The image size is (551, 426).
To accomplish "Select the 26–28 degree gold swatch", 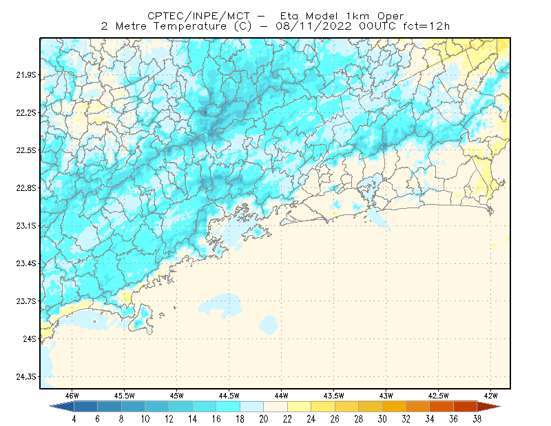I will (346, 407).
